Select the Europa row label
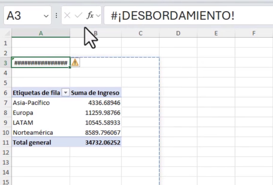The image size is (273, 185). (x=41, y=112)
